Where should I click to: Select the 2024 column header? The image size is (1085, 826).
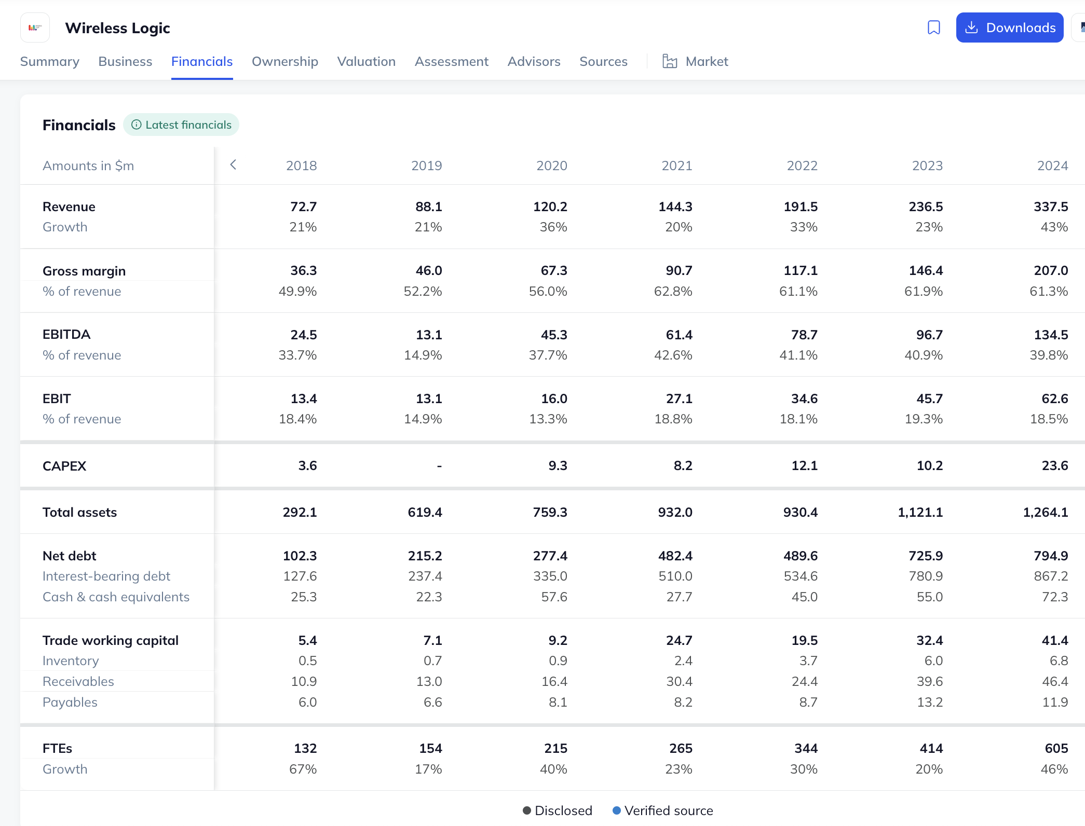(x=1052, y=166)
